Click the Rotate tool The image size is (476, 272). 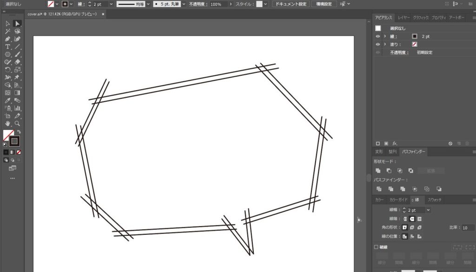coord(7,70)
